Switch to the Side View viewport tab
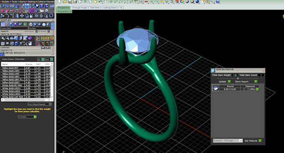 coord(95,8)
